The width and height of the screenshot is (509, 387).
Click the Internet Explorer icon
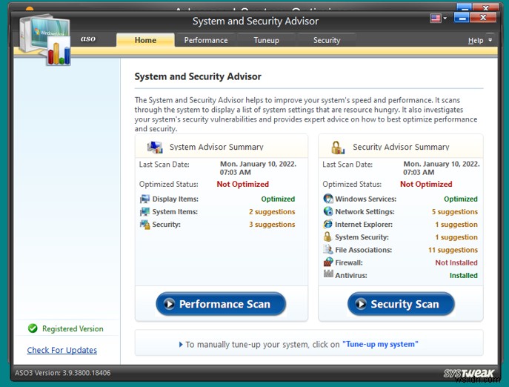[328, 224]
